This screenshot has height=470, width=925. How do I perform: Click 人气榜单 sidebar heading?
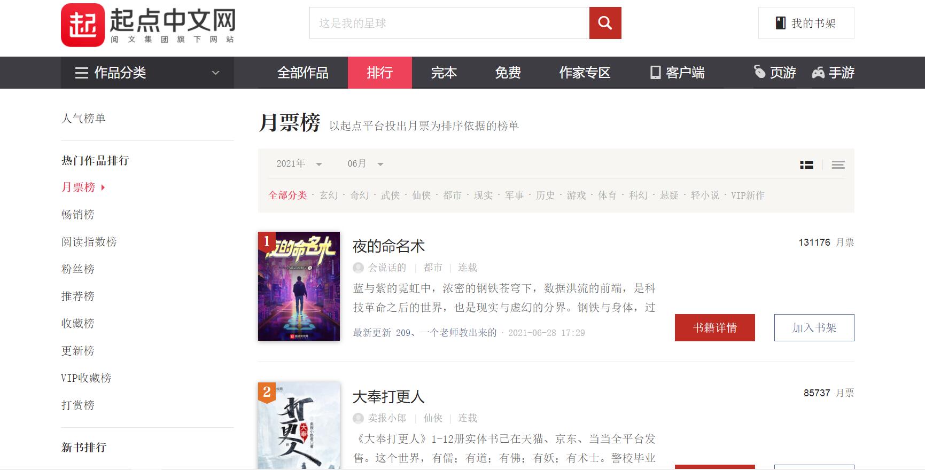tap(83, 118)
